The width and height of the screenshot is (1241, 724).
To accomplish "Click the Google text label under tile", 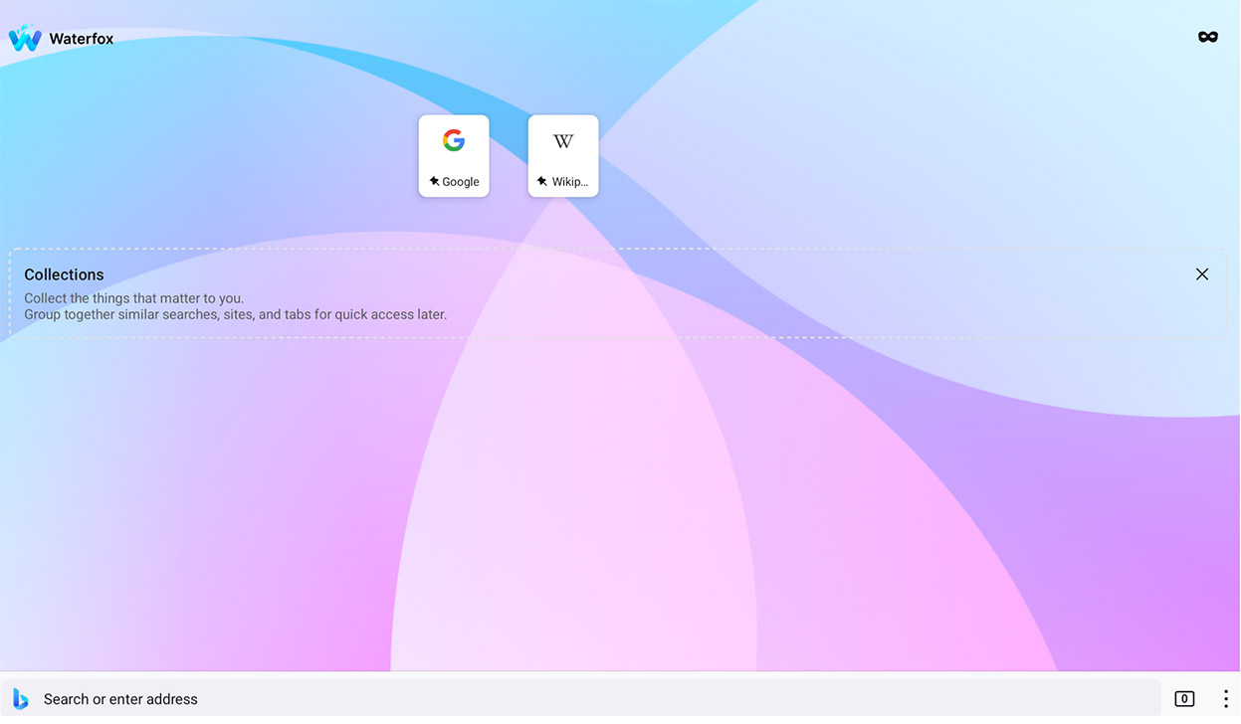I will [461, 182].
